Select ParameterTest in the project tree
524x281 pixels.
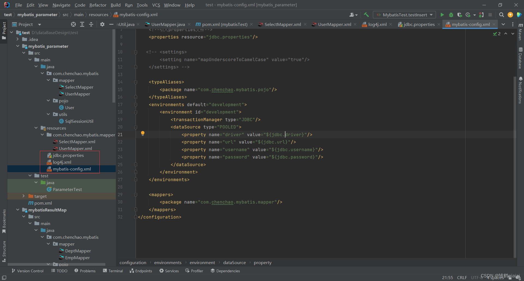(x=67, y=189)
